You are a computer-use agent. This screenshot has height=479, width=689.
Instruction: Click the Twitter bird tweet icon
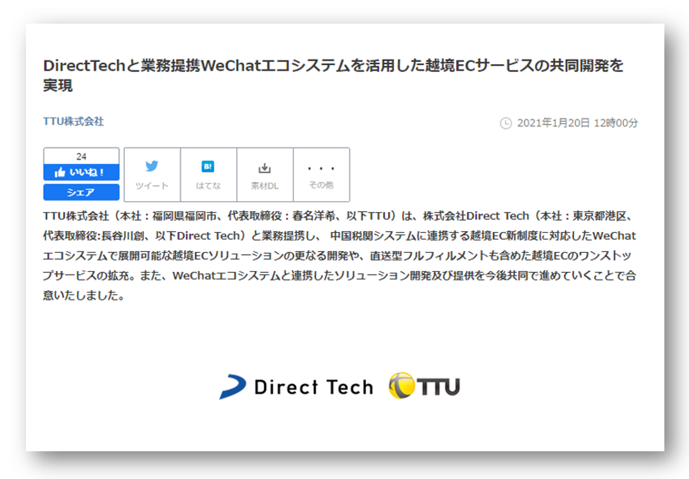pyautogui.click(x=152, y=166)
